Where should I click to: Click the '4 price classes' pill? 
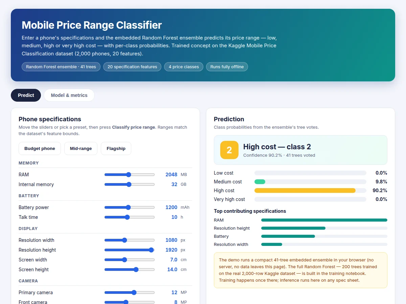pyautogui.click(x=184, y=67)
